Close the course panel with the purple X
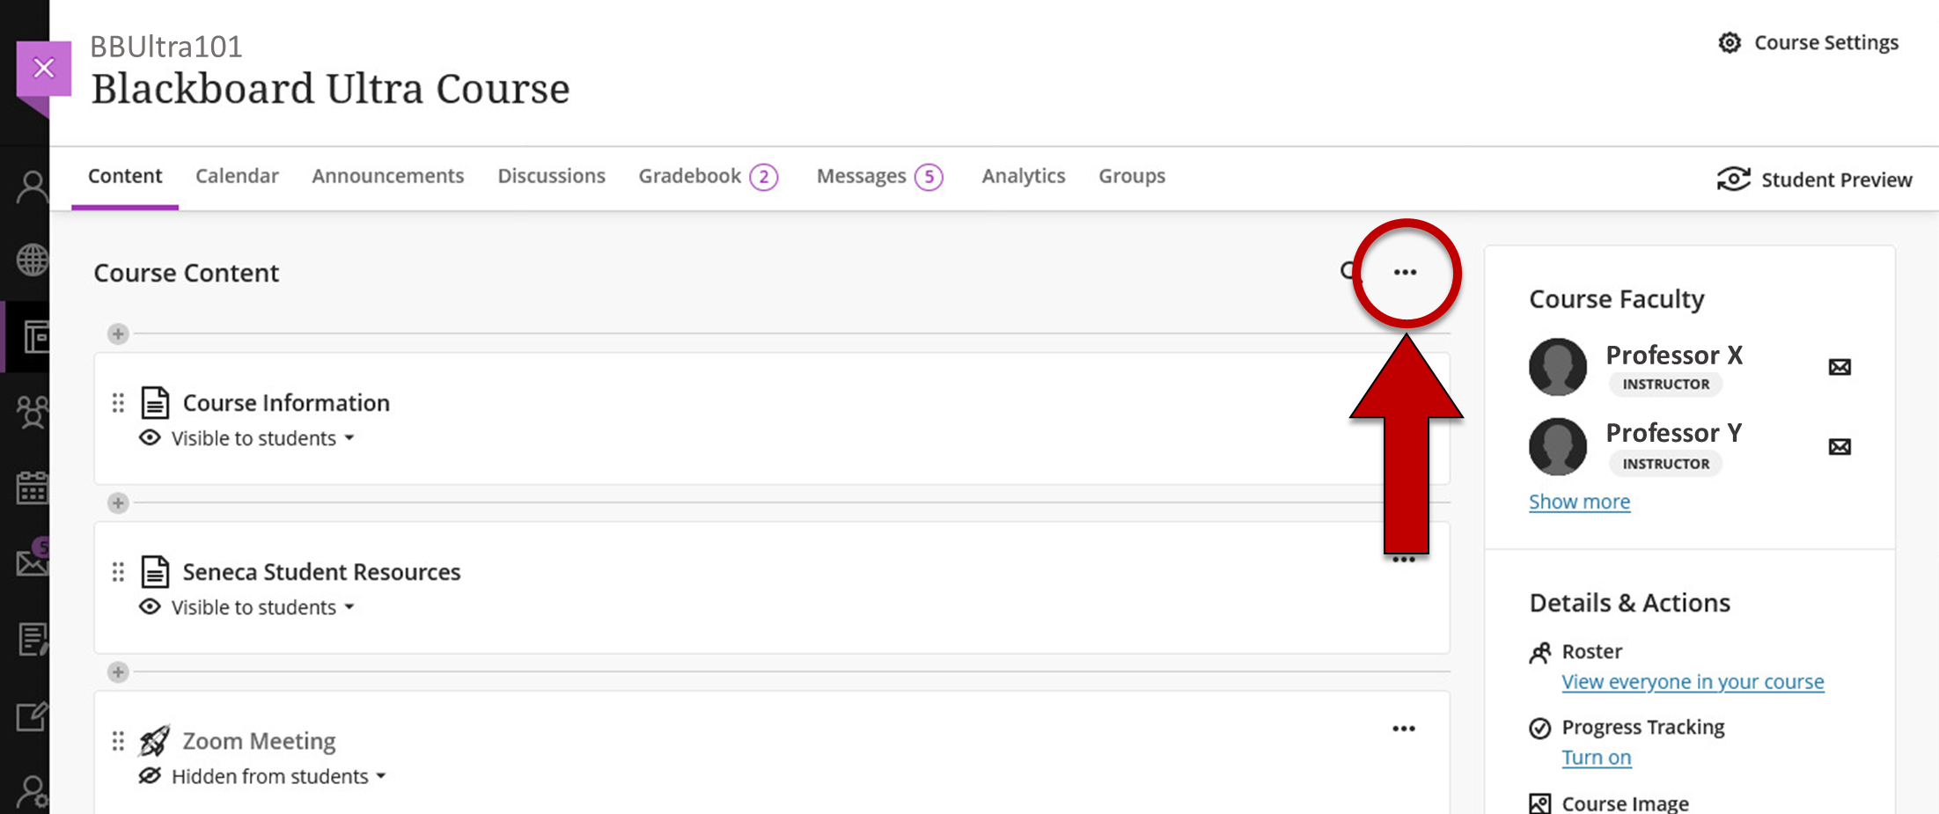The width and height of the screenshot is (1939, 814). pos(43,68)
